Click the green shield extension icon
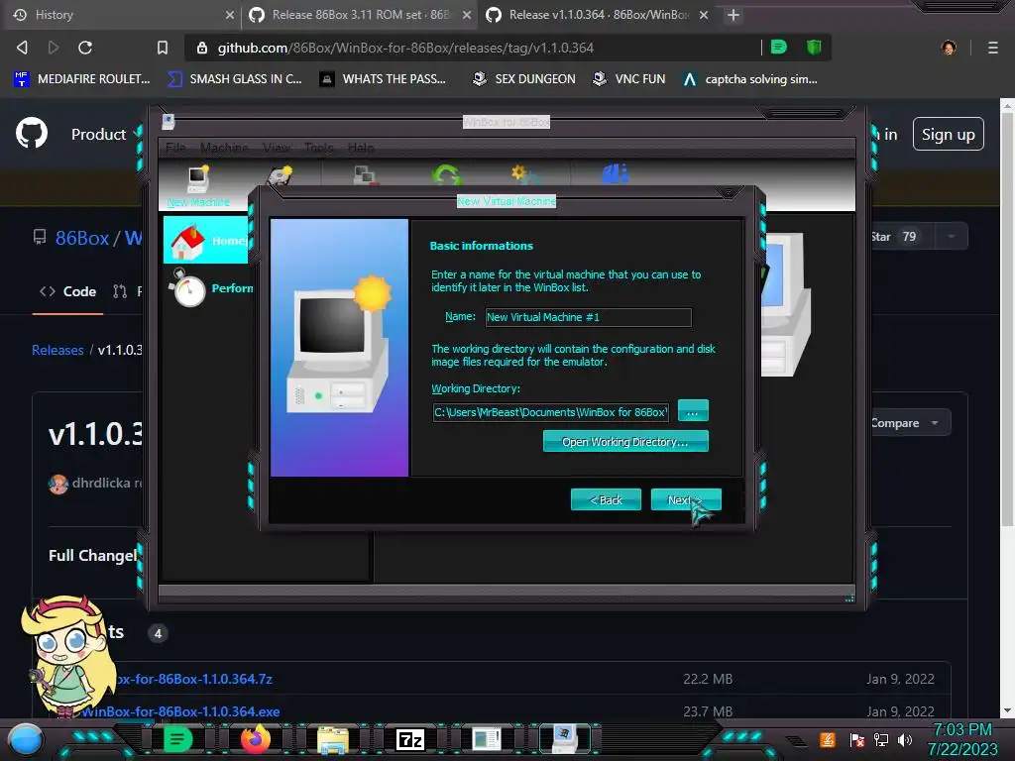 point(814,47)
